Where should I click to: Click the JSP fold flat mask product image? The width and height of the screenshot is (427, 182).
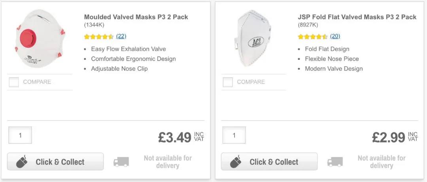tap(253, 39)
